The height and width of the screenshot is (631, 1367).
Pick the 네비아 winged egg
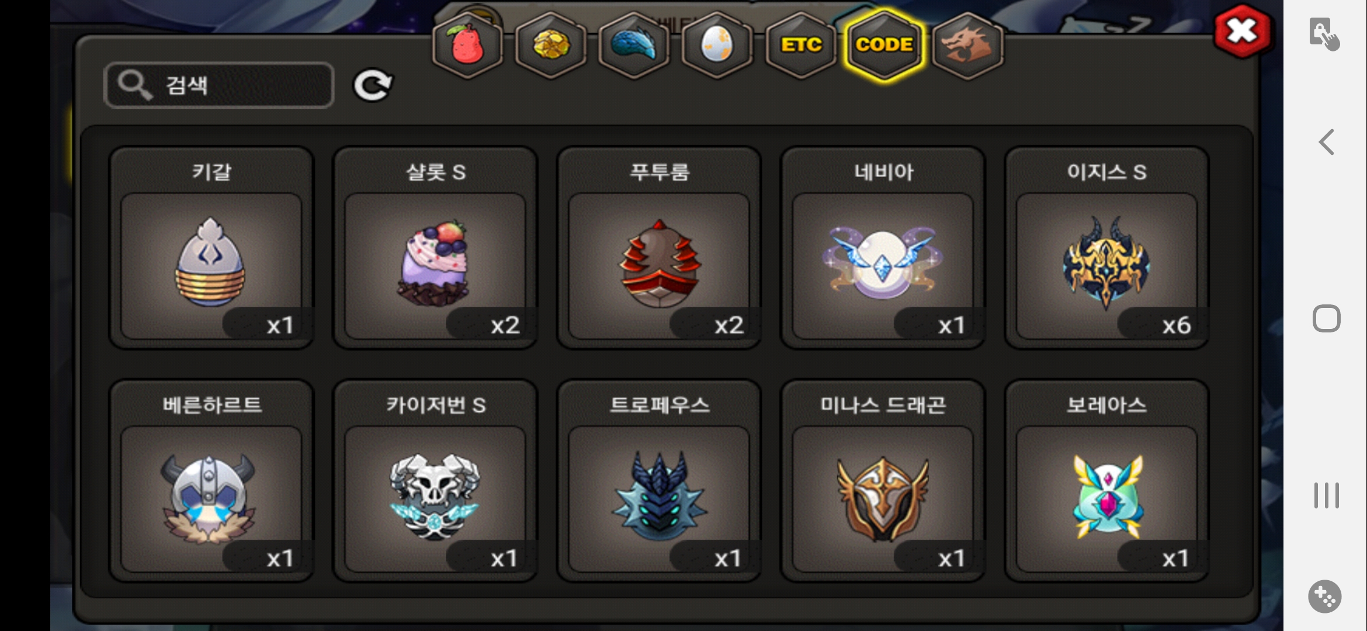tap(883, 248)
